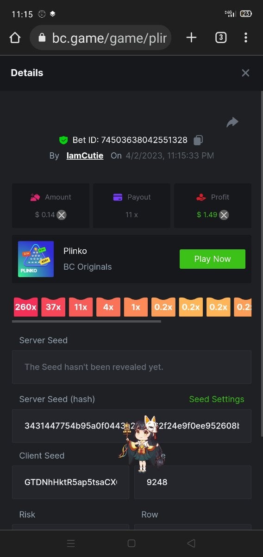263x557 pixels.
Task: Share this bet using the arrow icon
Action: click(x=232, y=122)
